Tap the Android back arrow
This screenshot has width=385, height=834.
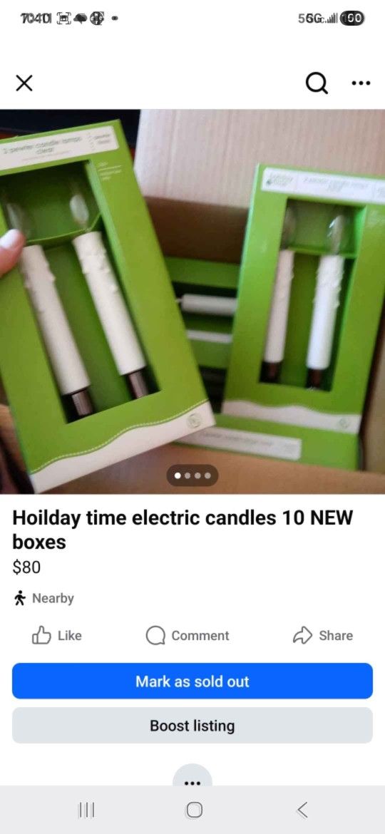(302, 810)
